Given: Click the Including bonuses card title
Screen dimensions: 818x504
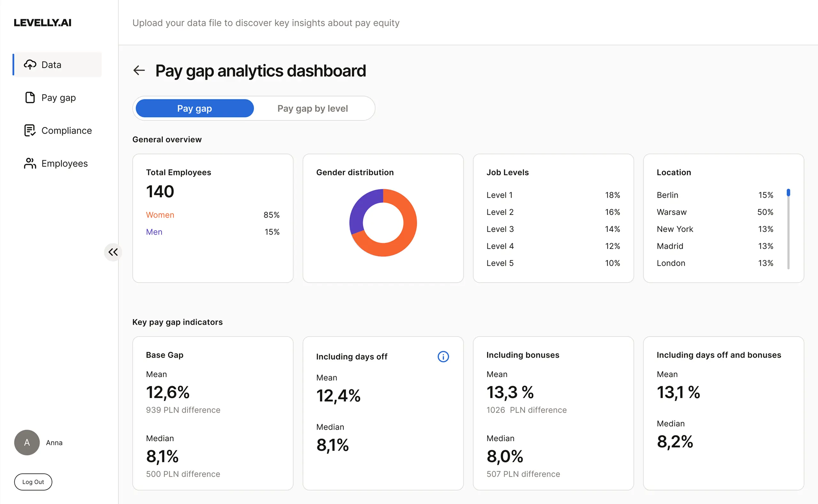Looking at the screenshot, I should (x=522, y=355).
